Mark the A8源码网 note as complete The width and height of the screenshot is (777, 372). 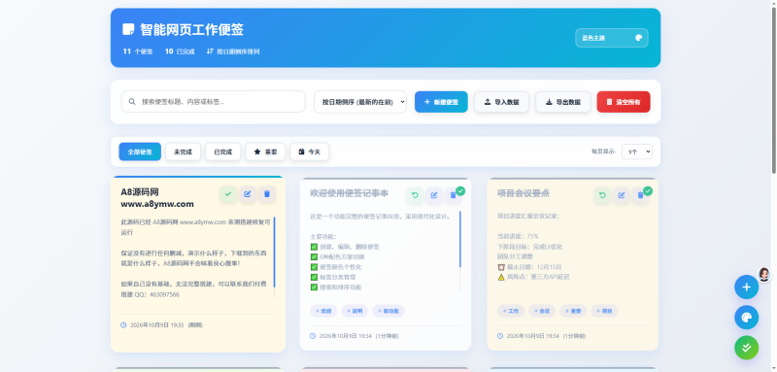coord(228,194)
